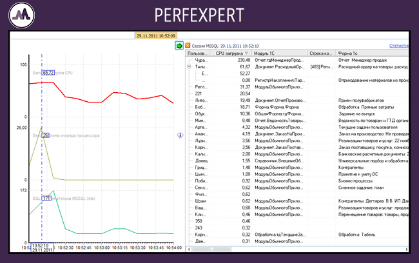Select the Гриц... row with 1,40

click(297, 168)
